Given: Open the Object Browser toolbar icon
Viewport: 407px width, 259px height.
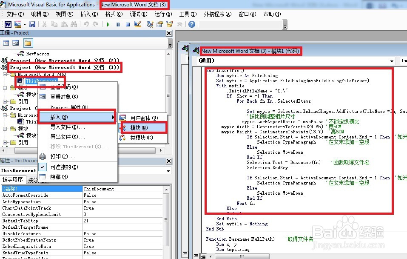Looking at the screenshot, I should (170, 24).
